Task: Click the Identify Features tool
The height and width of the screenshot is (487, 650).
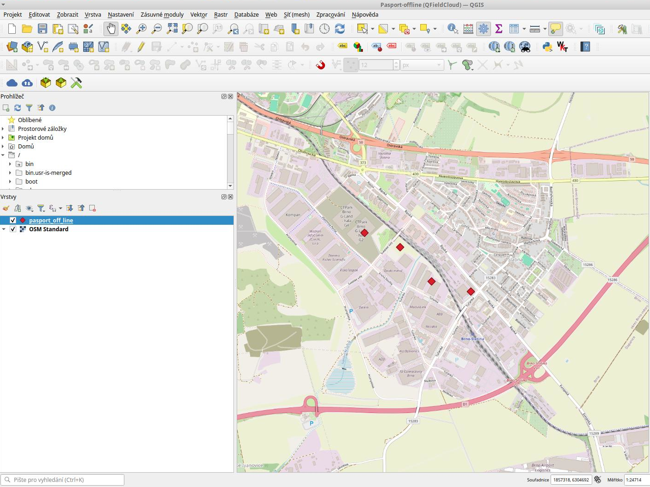Action: [x=453, y=29]
